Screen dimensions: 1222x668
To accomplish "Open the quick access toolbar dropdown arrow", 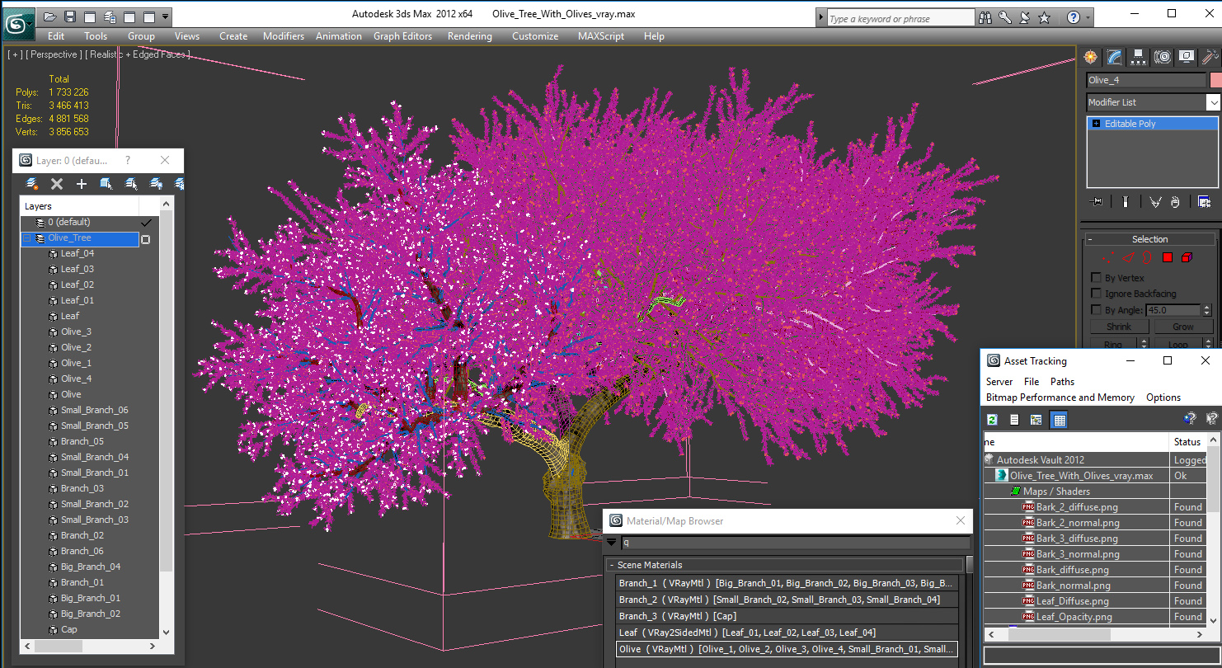I will 166,16.
